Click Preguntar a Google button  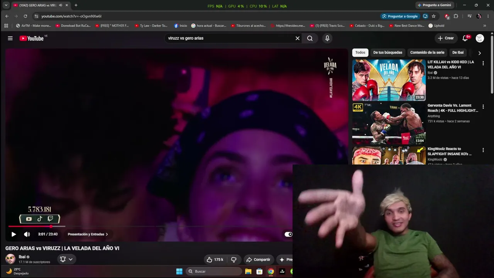(400, 16)
